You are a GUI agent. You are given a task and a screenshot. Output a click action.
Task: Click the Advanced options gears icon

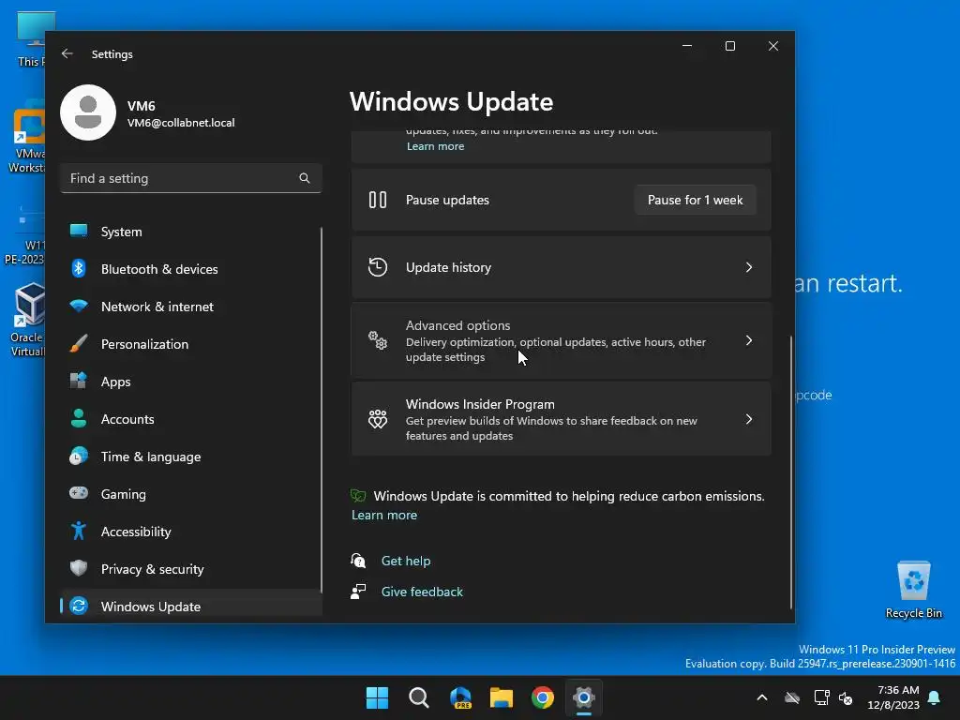click(378, 339)
